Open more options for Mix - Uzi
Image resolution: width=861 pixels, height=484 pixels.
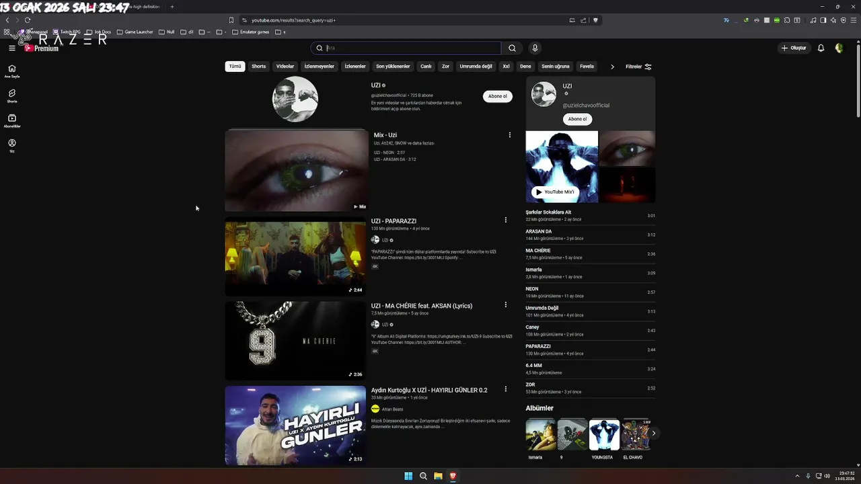(509, 135)
